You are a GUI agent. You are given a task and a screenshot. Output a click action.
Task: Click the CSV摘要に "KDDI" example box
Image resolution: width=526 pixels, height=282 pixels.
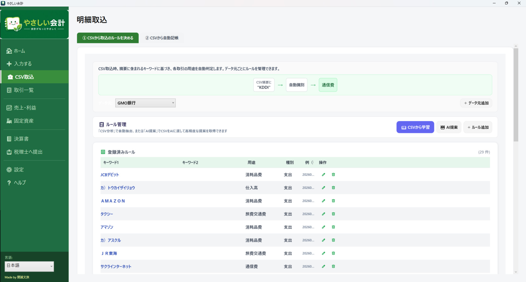[x=264, y=85]
